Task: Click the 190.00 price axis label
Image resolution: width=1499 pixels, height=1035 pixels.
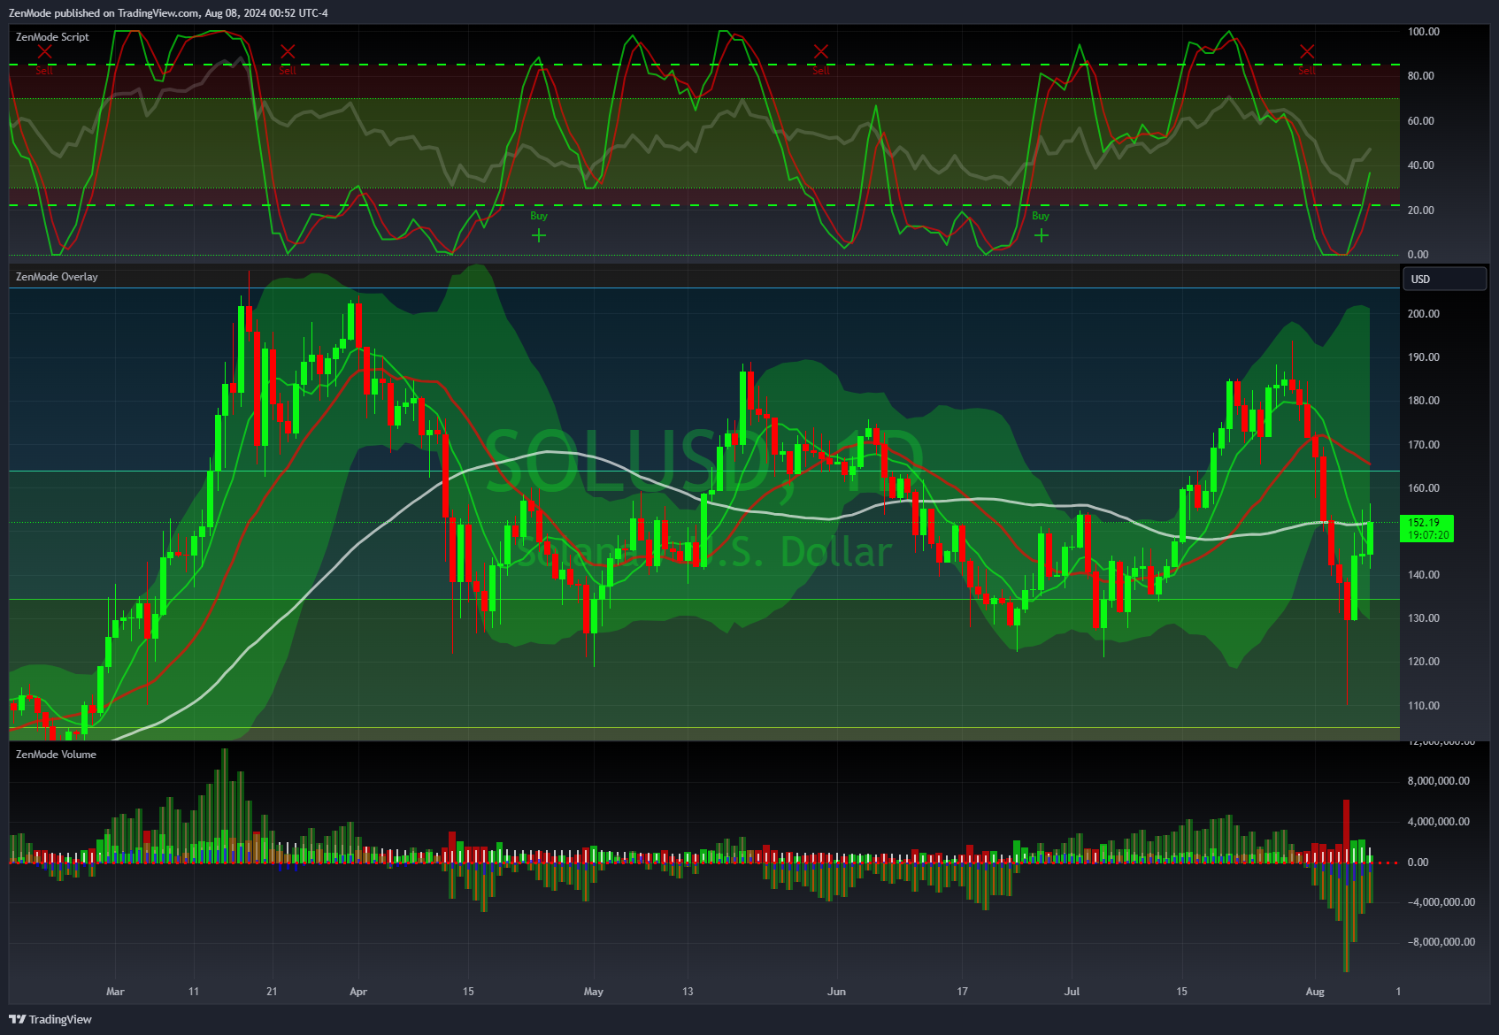Action: coord(1424,357)
